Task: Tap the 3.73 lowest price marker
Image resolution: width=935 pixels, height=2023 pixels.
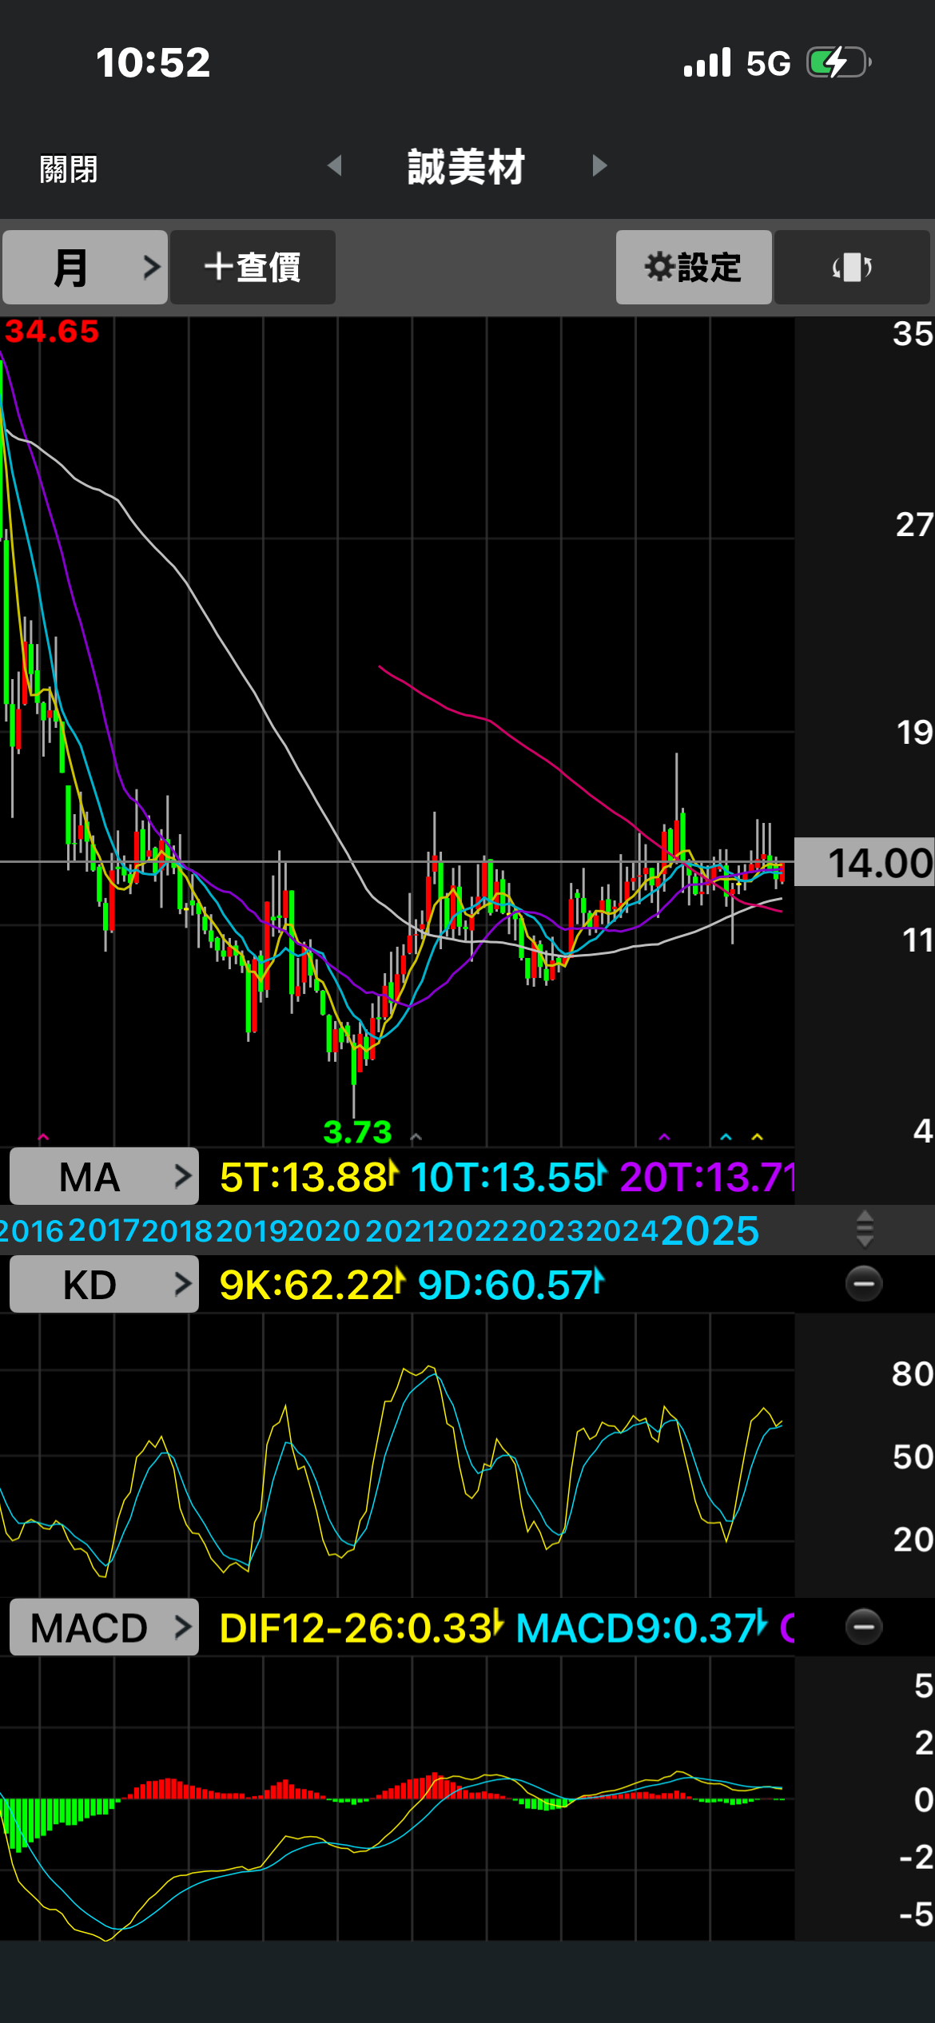Action: [357, 1131]
